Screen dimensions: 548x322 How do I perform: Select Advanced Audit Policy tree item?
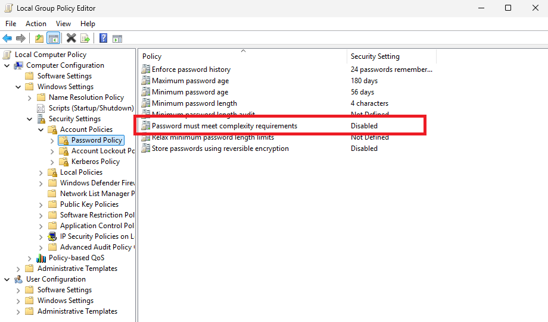click(97, 247)
